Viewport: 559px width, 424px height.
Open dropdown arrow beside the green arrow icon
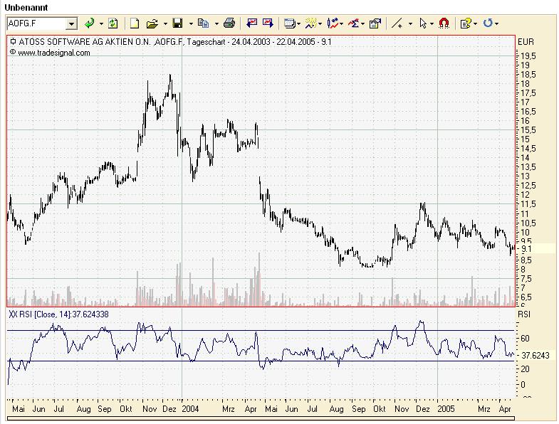(x=101, y=24)
